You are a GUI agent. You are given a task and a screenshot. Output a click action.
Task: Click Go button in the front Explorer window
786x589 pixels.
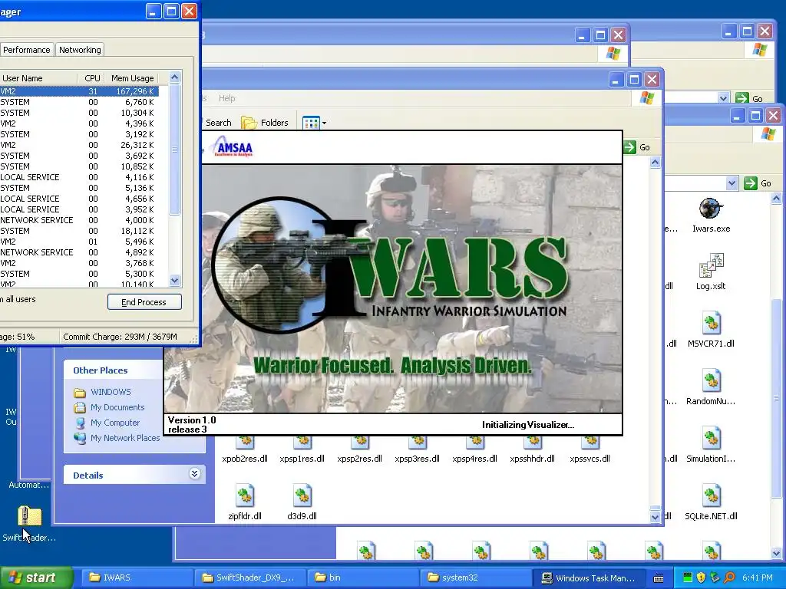point(638,147)
